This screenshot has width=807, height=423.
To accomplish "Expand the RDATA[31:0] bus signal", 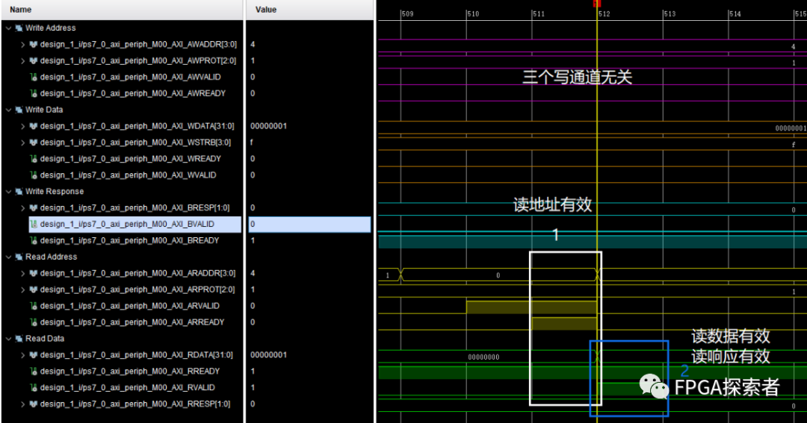I will (23, 355).
